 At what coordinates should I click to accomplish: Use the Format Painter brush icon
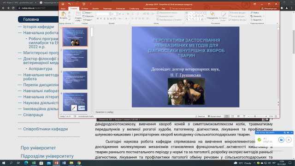pos(69,19)
